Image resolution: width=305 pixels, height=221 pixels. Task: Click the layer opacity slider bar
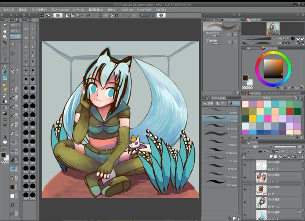click(285, 147)
